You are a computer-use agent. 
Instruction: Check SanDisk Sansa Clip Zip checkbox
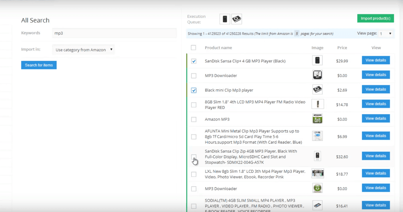coord(194,157)
